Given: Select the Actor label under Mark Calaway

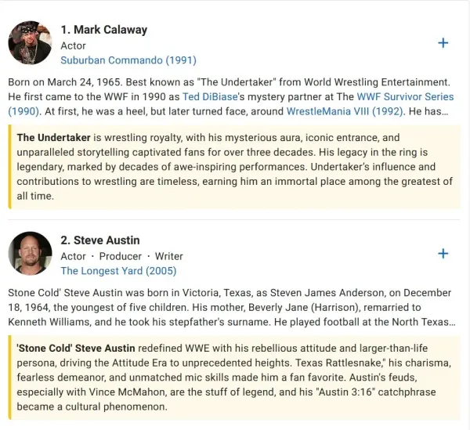Looking at the screenshot, I should pos(73,46).
